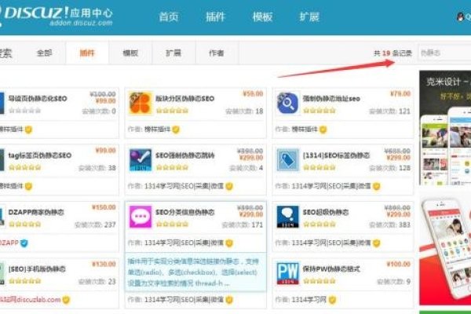Image resolution: width=471 pixels, height=314 pixels.
Task: Open 扩展 in the top navigation
Action: point(309,16)
